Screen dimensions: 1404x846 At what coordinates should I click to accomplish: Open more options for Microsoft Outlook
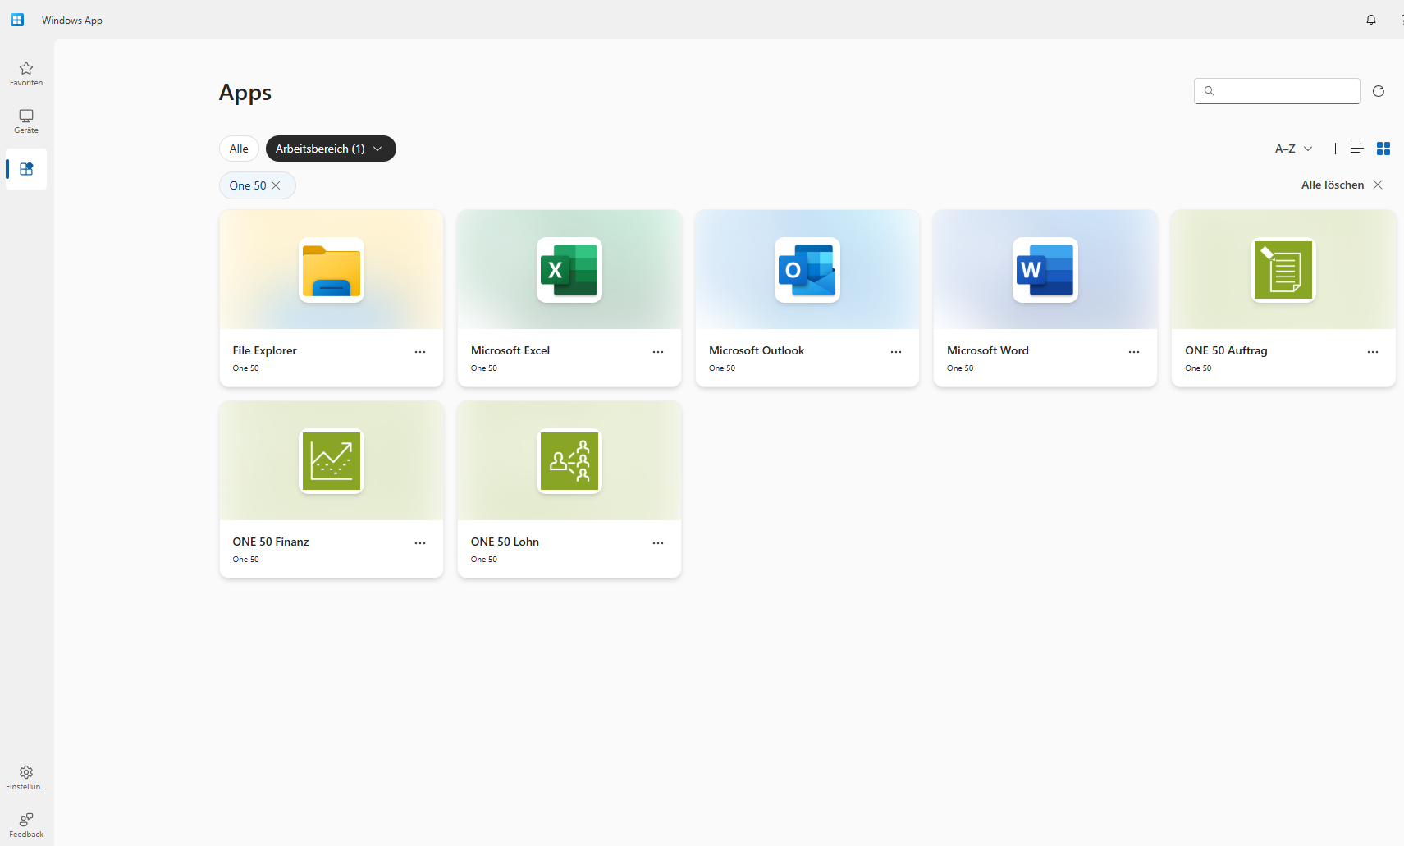pos(896,352)
